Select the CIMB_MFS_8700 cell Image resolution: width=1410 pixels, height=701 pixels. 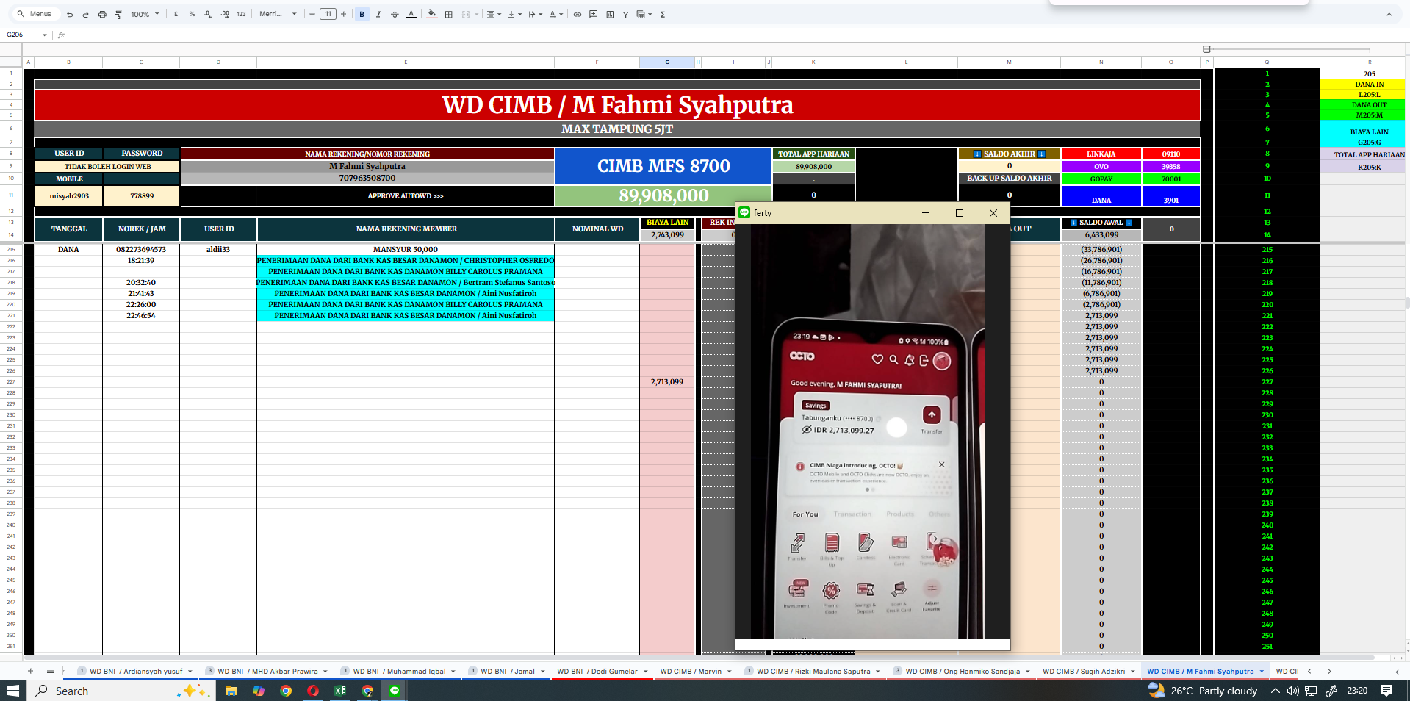click(x=663, y=167)
